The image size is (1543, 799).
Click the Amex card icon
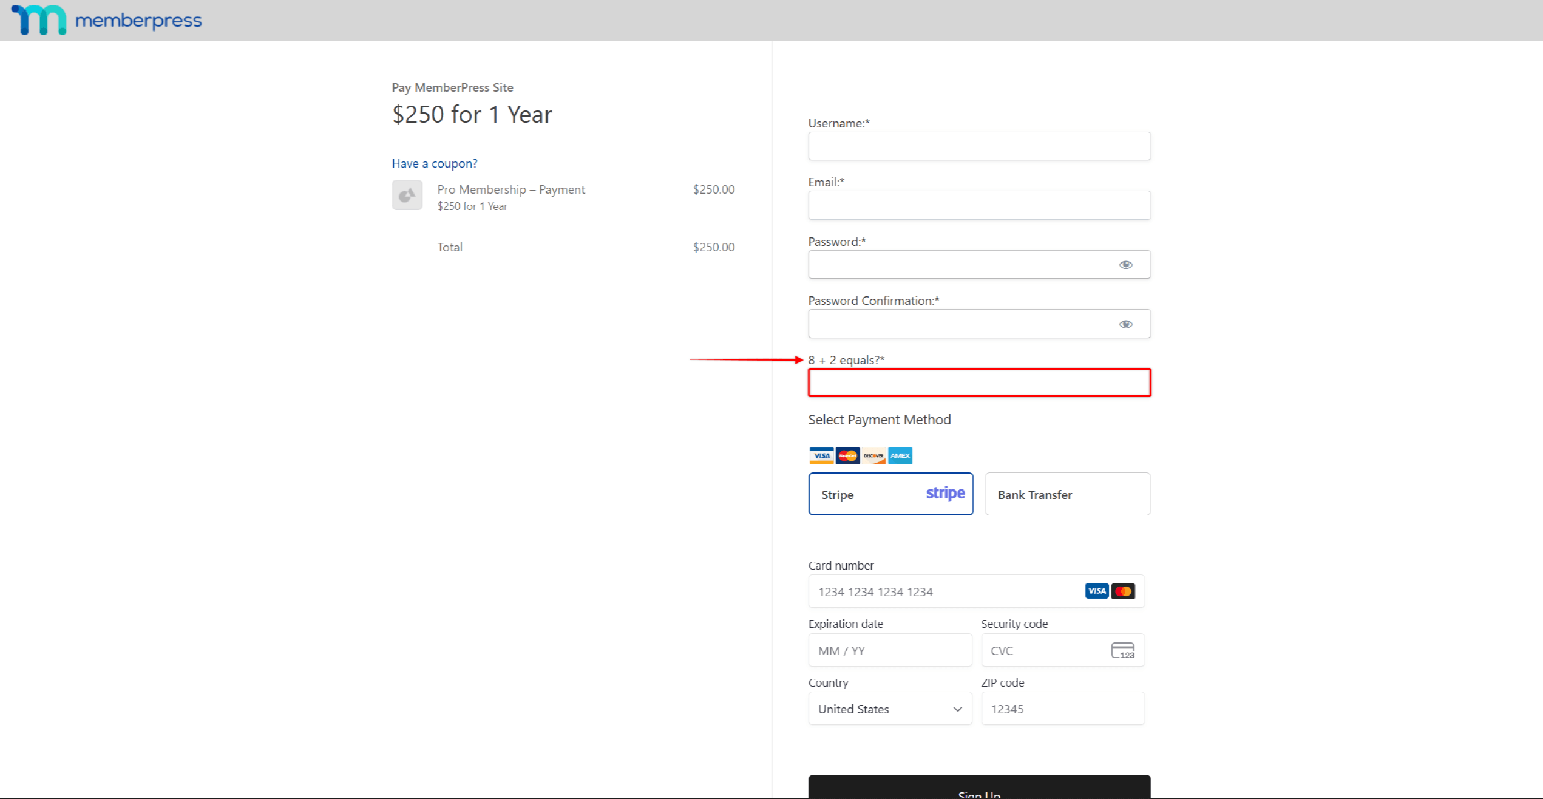click(900, 455)
